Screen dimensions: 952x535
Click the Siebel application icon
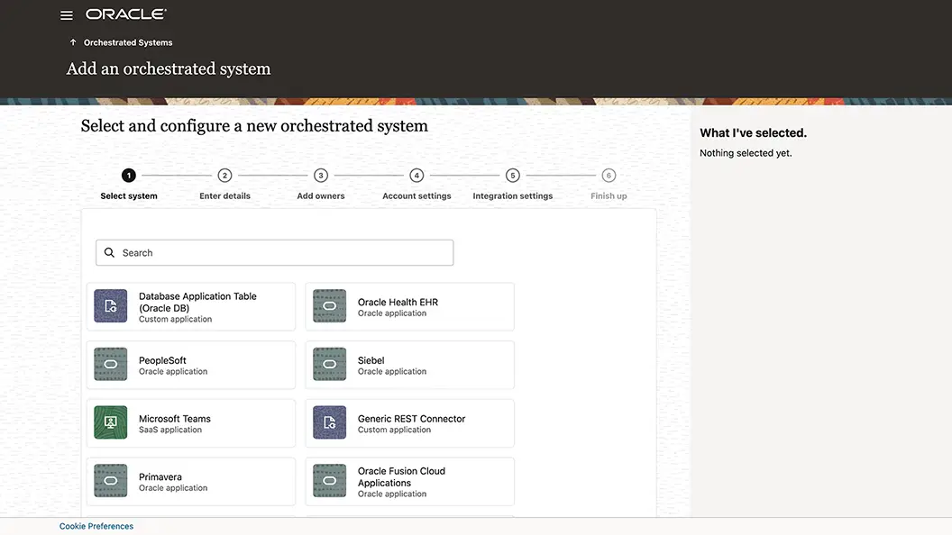pos(330,364)
